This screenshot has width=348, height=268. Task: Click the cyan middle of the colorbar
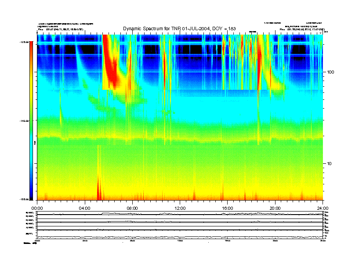(x=32, y=146)
